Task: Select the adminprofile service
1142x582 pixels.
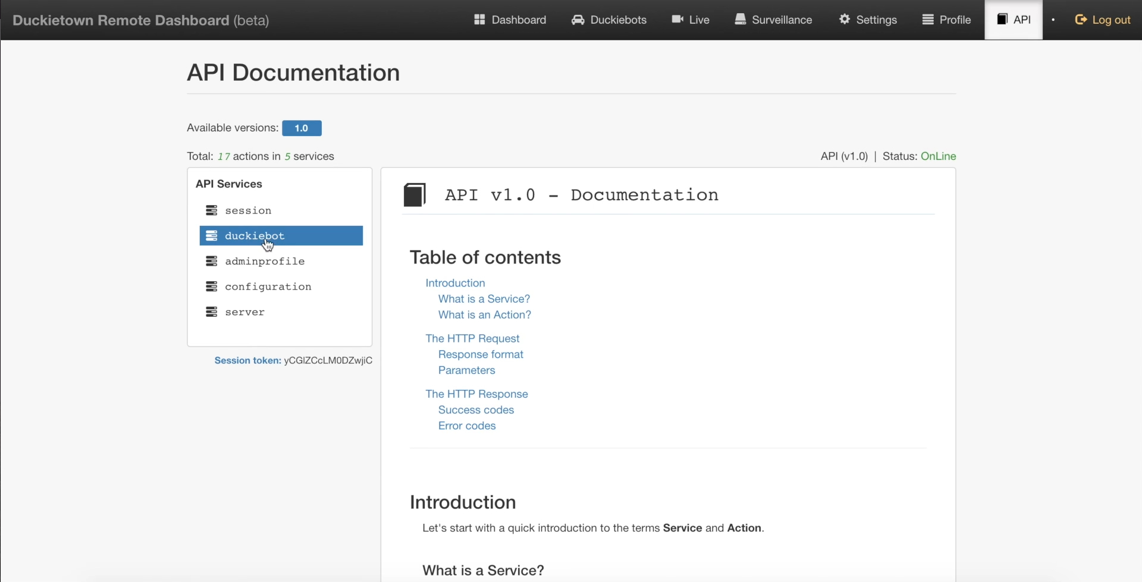Action: tap(281, 261)
